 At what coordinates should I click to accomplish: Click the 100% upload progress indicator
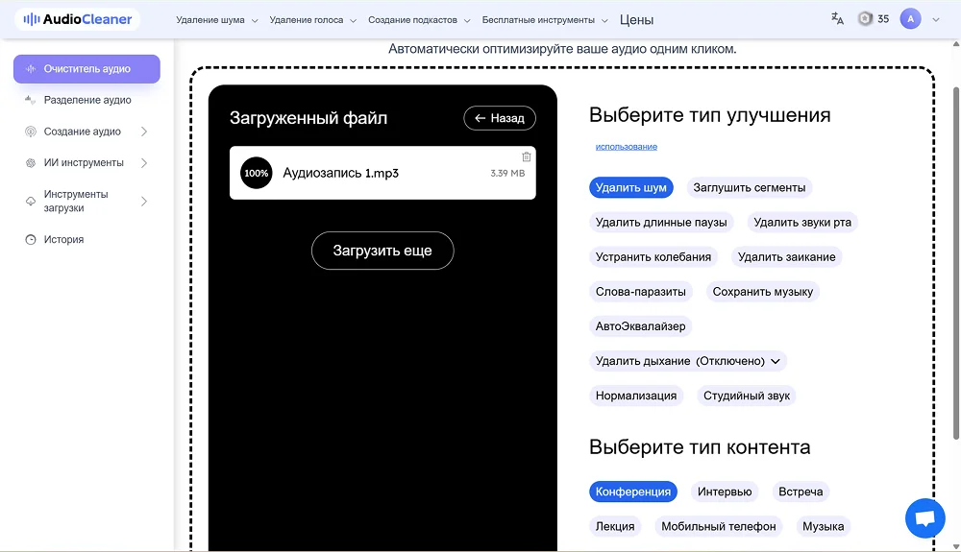tap(257, 174)
